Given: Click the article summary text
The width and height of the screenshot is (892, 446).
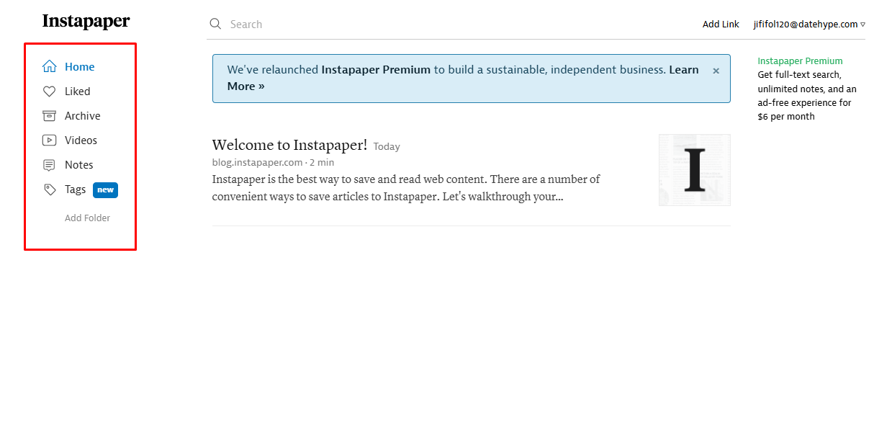Looking at the screenshot, I should click(x=406, y=188).
